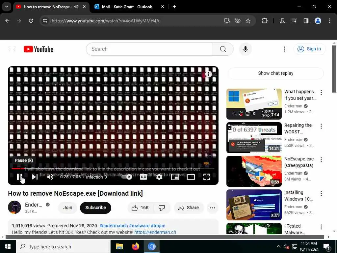
Task: Open YouTube settings three-dot menu
Action: point(284,49)
